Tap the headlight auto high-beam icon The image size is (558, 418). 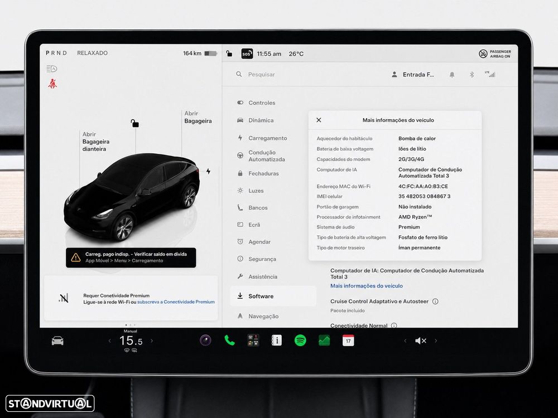(51, 69)
